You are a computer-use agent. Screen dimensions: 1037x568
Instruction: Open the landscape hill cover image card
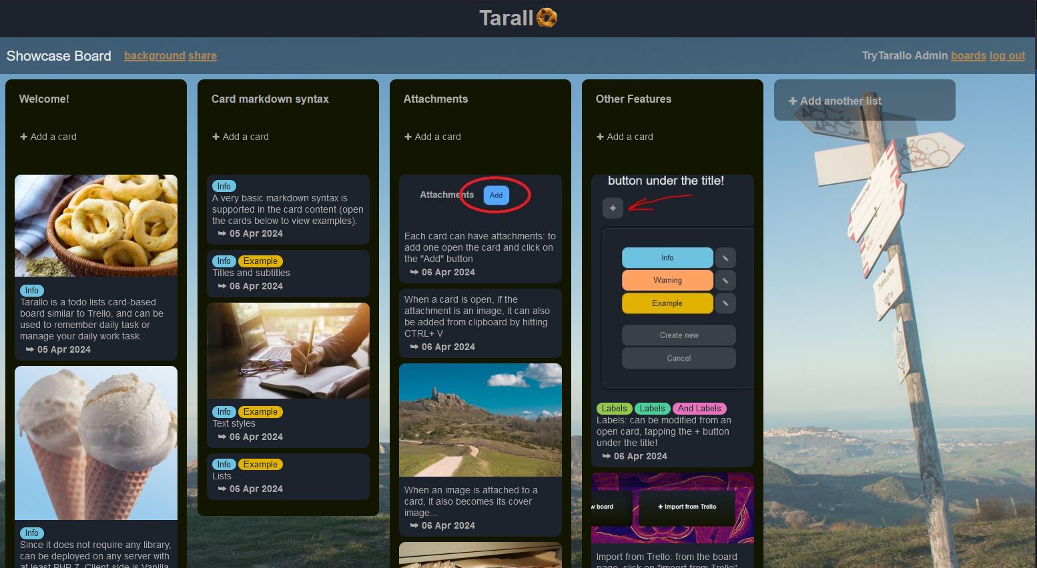(480, 420)
